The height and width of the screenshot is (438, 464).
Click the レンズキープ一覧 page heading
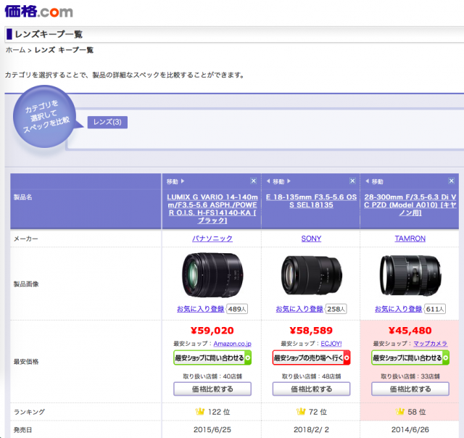[49, 34]
